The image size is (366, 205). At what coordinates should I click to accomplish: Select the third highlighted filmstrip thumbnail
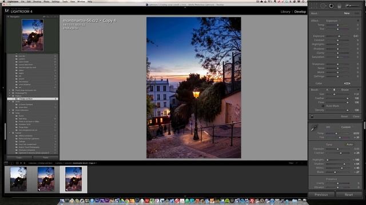click(x=74, y=179)
